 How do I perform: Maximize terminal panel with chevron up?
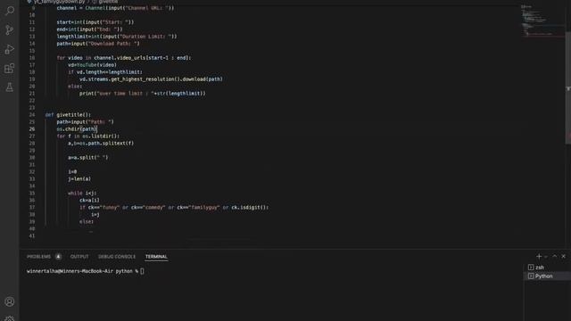[555, 256]
